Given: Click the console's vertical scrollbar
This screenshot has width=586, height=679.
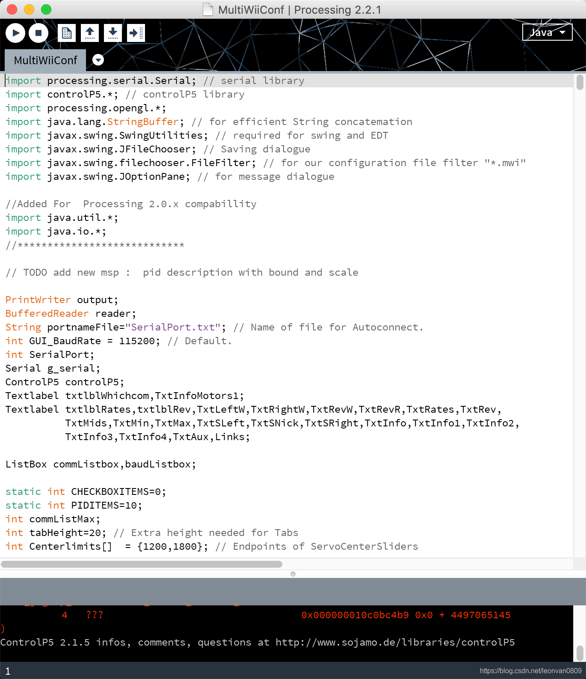Looking at the screenshot, I should (x=580, y=653).
